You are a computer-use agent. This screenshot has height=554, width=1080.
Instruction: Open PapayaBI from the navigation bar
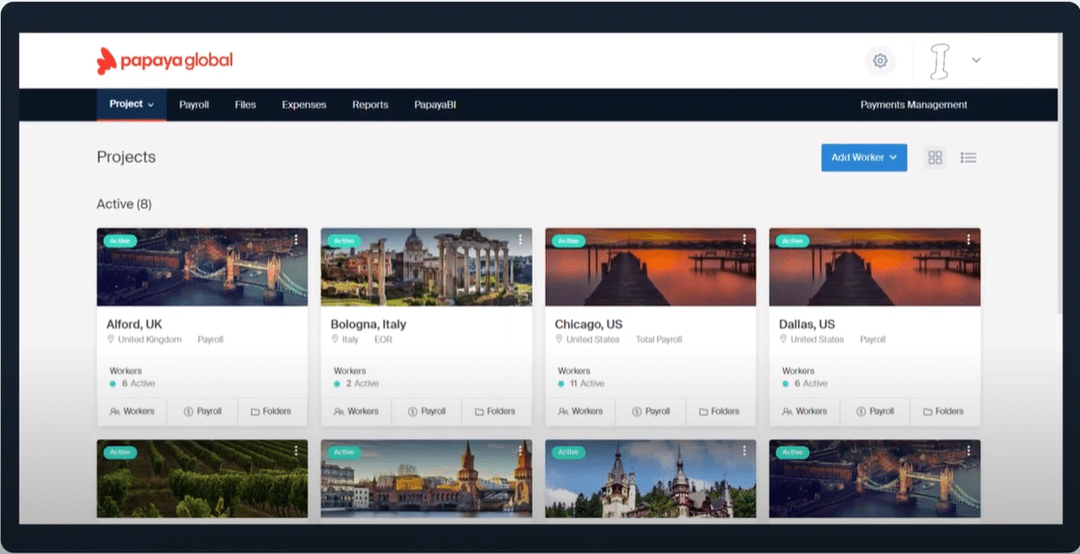435,104
